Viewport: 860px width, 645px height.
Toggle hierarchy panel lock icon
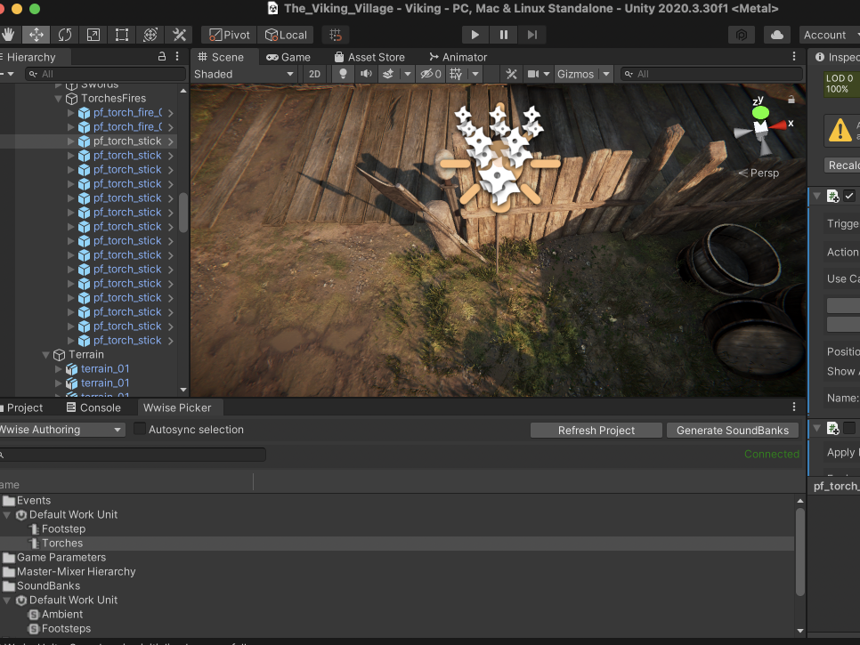pyautogui.click(x=162, y=56)
